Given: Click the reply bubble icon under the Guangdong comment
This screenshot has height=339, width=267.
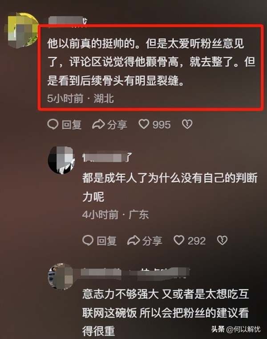Looking at the screenshot, I should coord(88,240).
